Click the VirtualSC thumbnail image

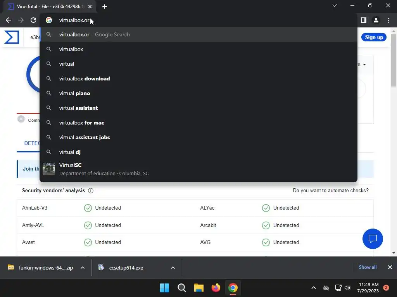(x=49, y=169)
